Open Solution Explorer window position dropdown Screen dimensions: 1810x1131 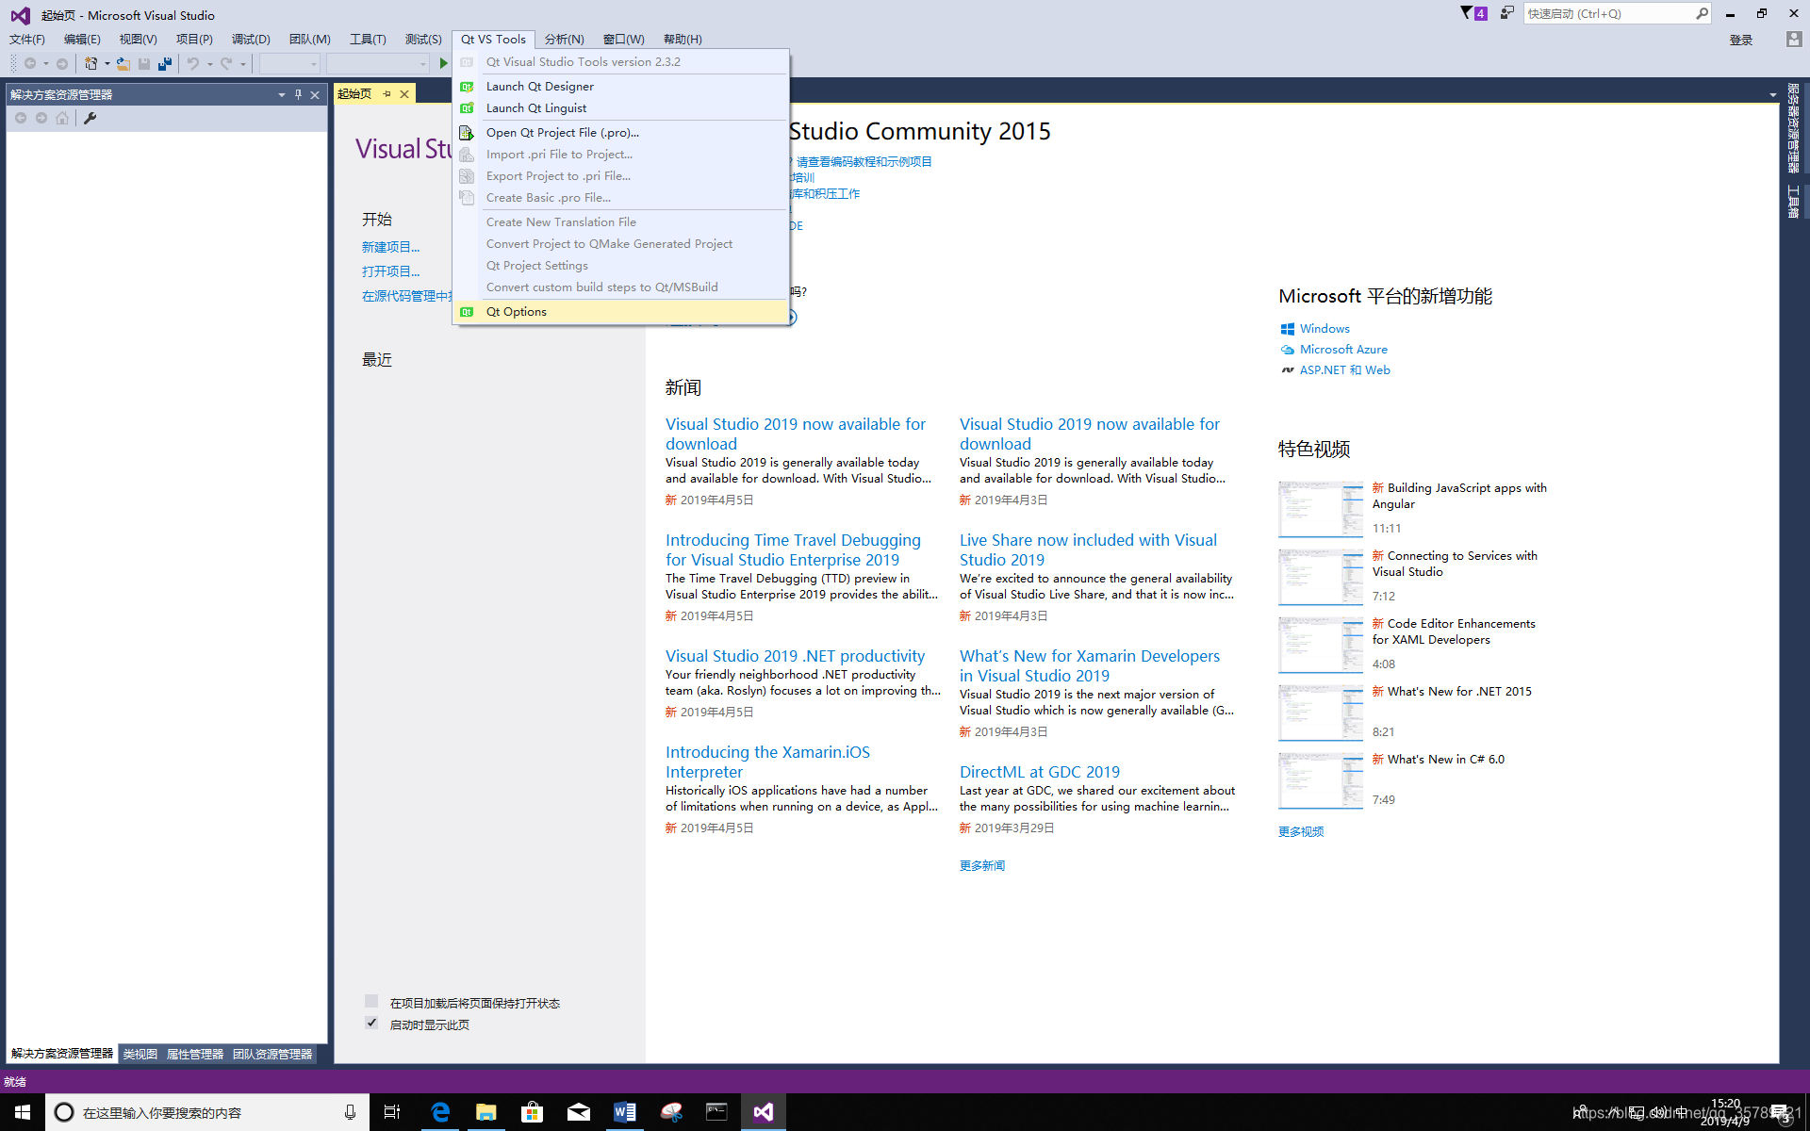tap(281, 94)
